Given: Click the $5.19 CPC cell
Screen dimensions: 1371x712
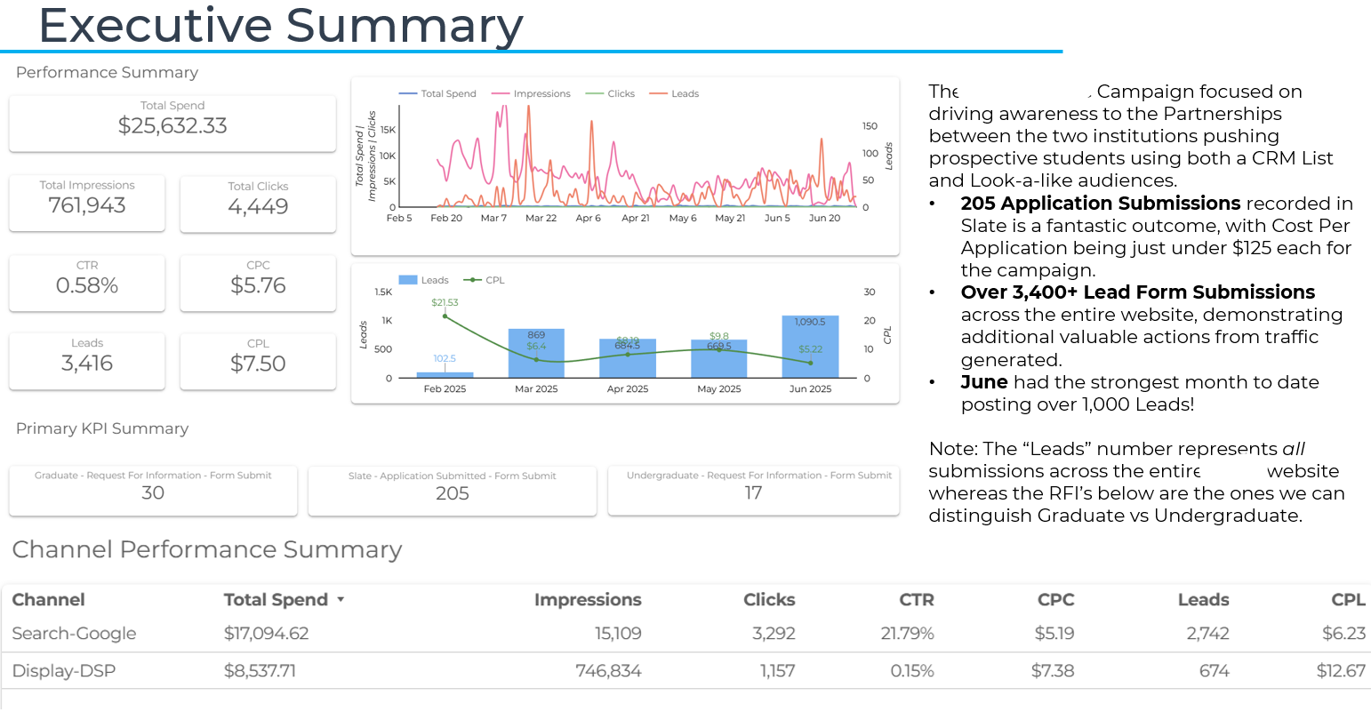Looking at the screenshot, I should pos(1054,634).
